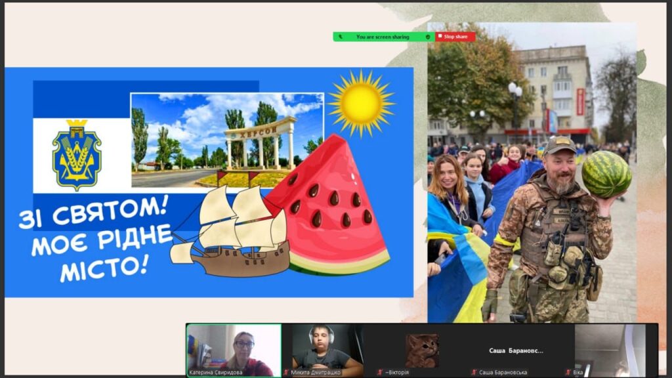The image size is (672, 378).
Task: Click the Kherson greeting card image on slide
Action: point(209,182)
